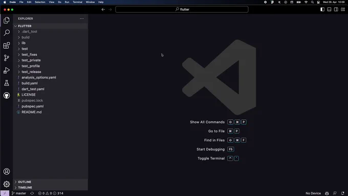Open the Run menu
The width and height of the screenshot is (348, 196).
pos(67,2)
